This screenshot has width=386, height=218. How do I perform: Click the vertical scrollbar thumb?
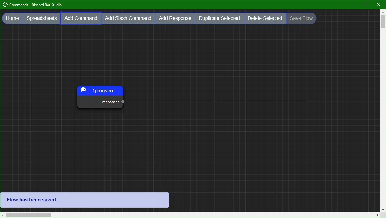383,21
